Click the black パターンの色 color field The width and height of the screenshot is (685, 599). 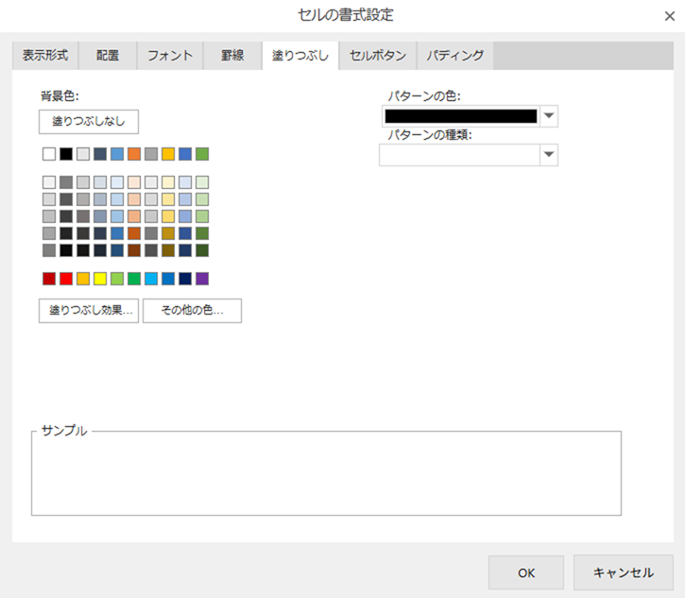click(x=460, y=116)
